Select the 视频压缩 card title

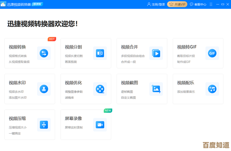17,118
